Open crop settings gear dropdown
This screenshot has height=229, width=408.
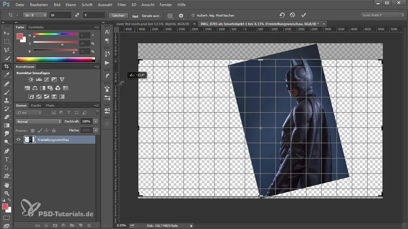181,15
